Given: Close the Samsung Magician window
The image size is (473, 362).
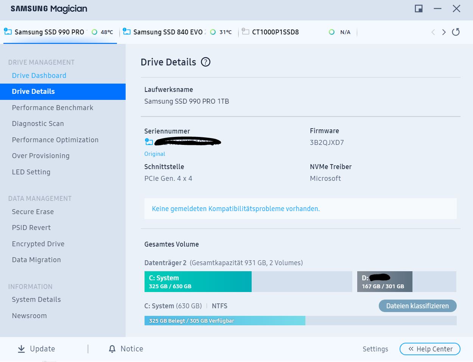Looking at the screenshot, I should 456,9.
